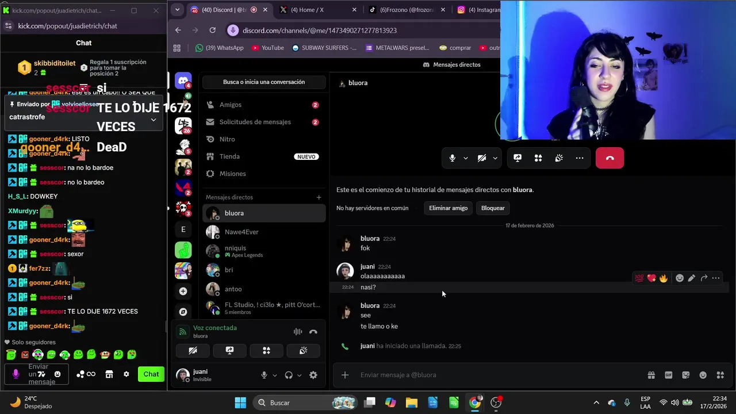This screenshot has height=414, width=736.
Task: Open add reaction picker on message
Action: click(680, 278)
